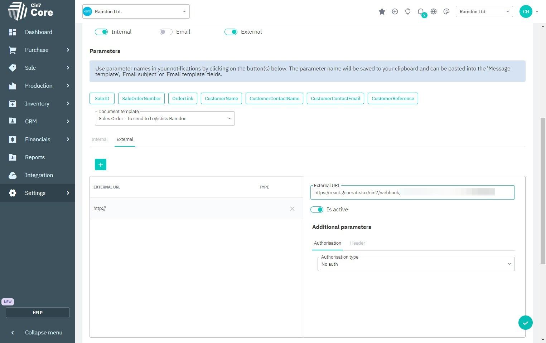Open the Ramdon Ltd. organisation selector
546x343 pixels.
coord(136,11)
